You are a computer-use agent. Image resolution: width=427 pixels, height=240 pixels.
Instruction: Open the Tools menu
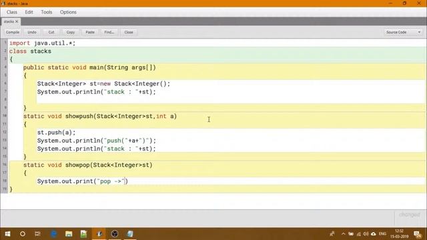pyautogui.click(x=46, y=12)
